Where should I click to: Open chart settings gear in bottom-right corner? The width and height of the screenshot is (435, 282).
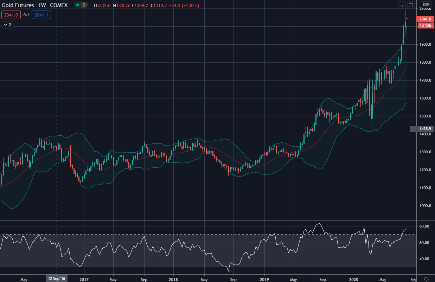click(426, 279)
